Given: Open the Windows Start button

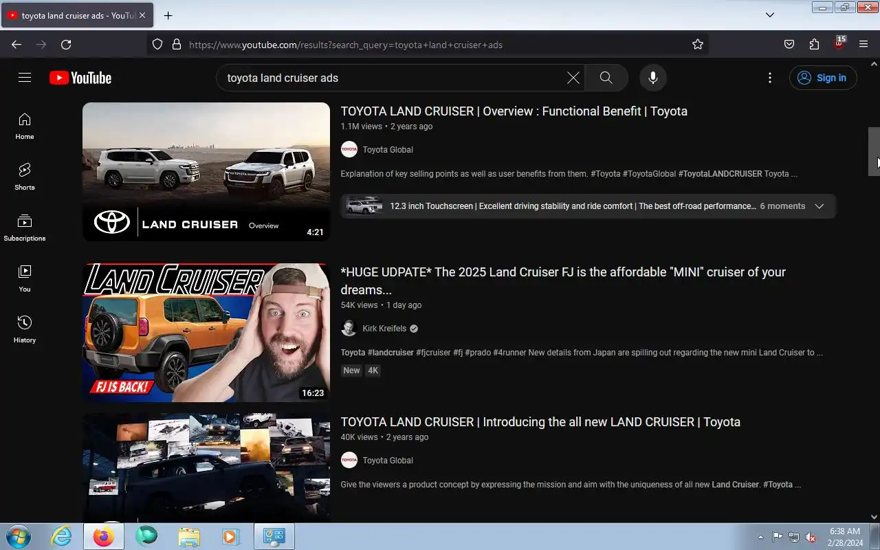Looking at the screenshot, I should point(17,536).
